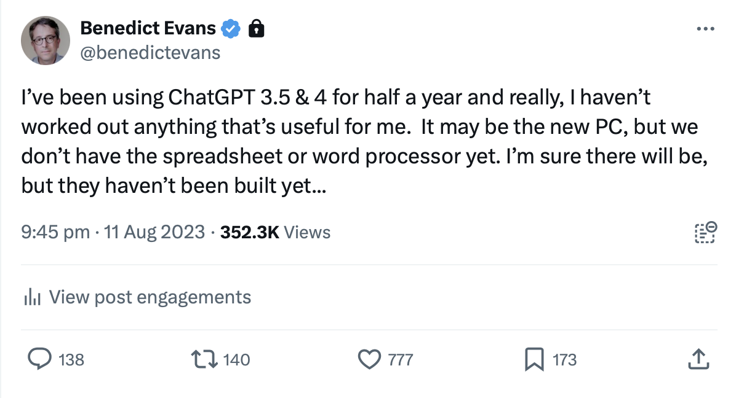Click the padlock protected account icon
The width and height of the screenshot is (736, 398).
[x=255, y=28]
